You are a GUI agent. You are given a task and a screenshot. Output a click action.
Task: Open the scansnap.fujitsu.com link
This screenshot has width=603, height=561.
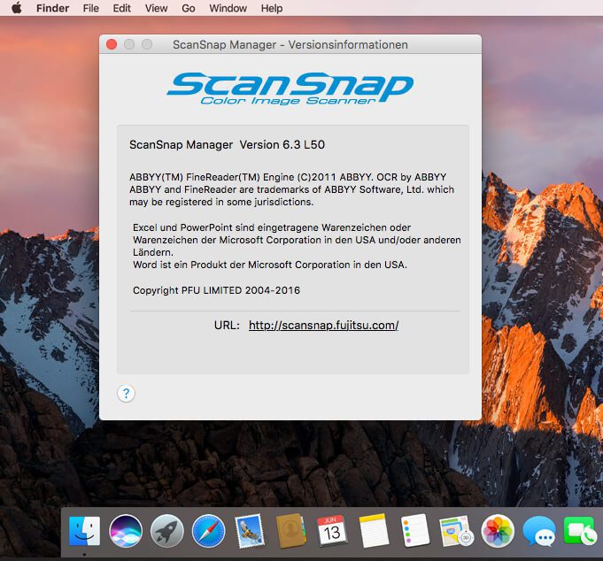(323, 326)
